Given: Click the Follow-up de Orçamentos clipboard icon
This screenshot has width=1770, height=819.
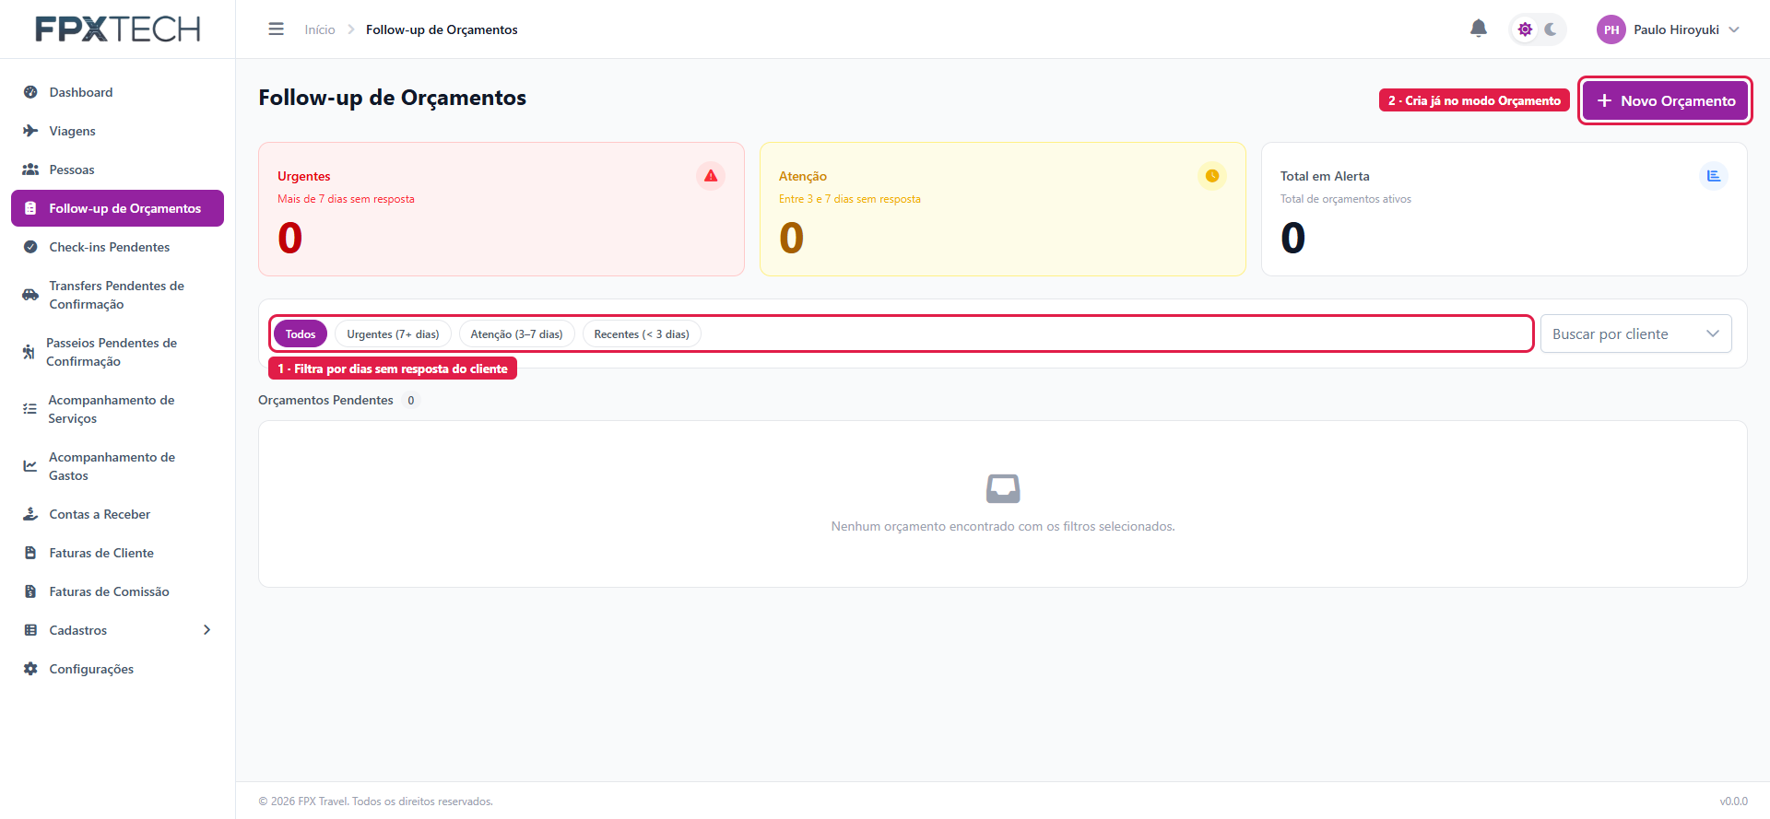Looking at the screenshot, I should [30, 208].
